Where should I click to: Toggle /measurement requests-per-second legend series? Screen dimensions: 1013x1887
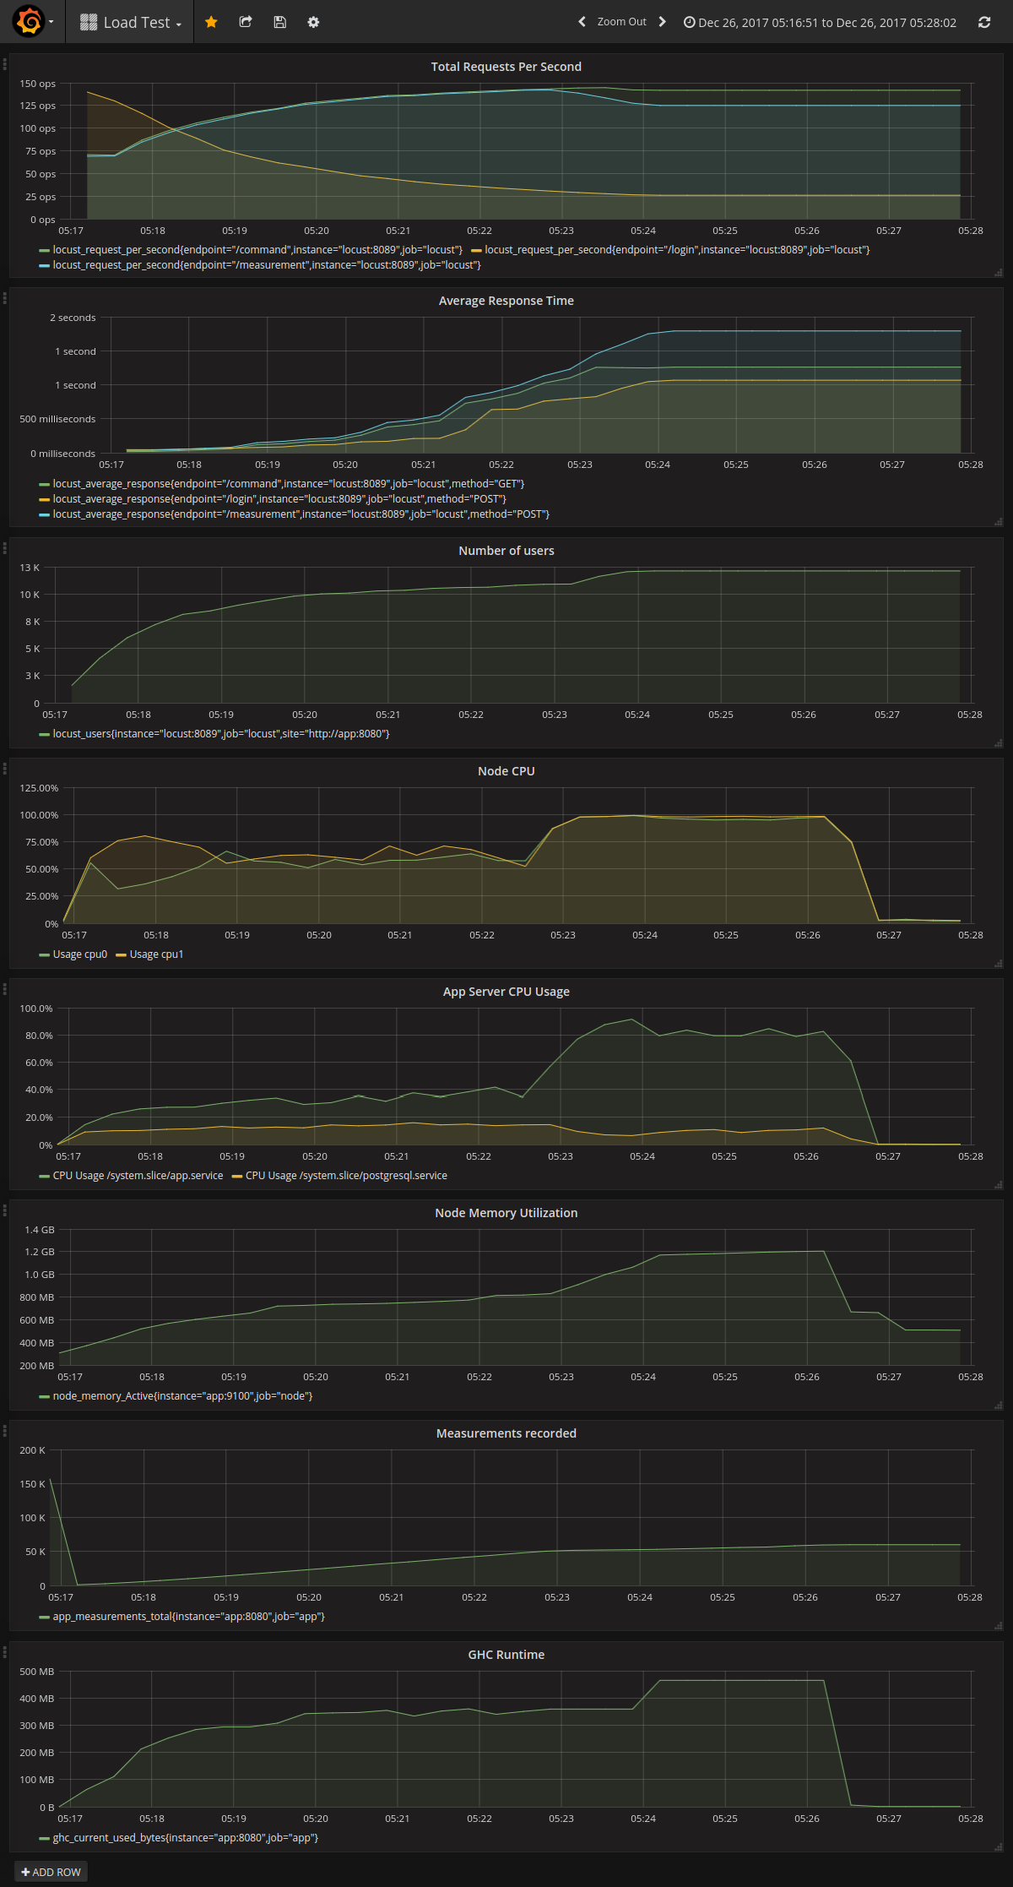(267, 265)
